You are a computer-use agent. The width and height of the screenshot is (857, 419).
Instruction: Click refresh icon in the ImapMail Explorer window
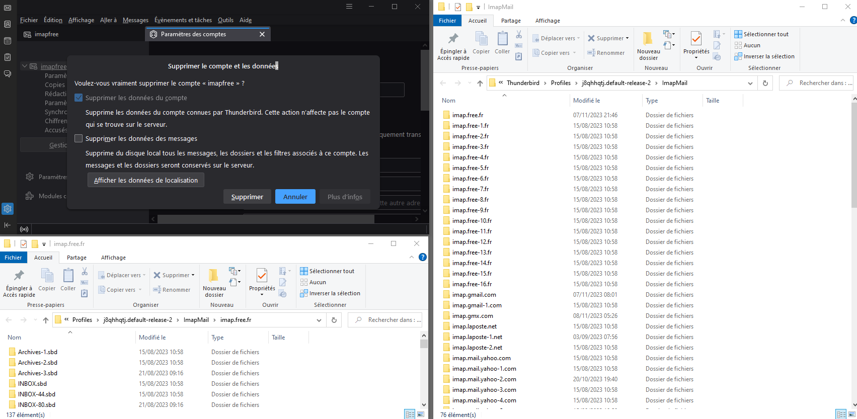[x=765, y=83]
